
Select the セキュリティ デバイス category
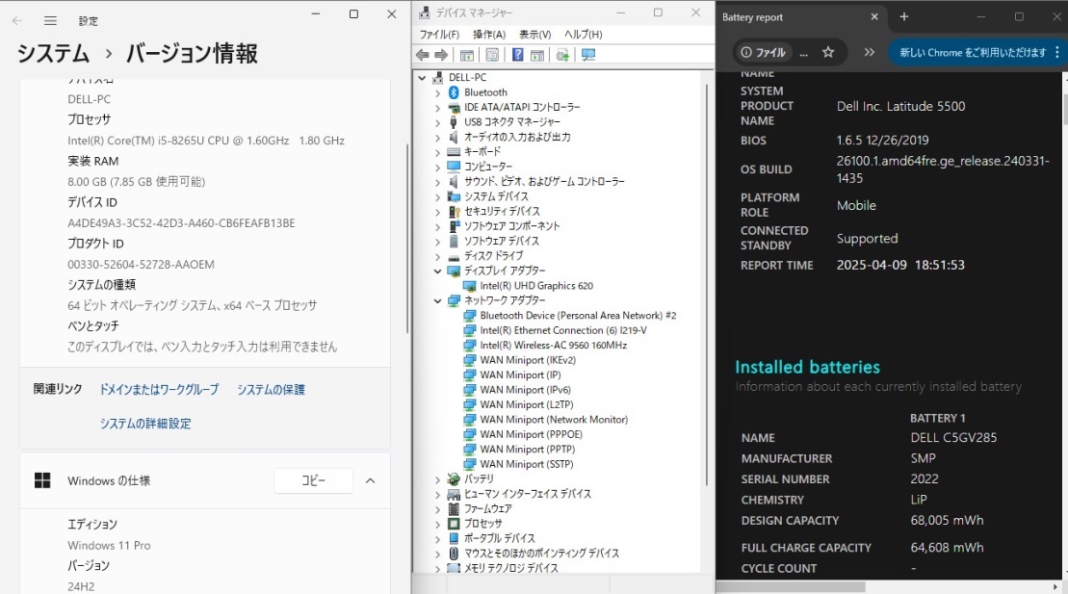(x=502, y=211)
